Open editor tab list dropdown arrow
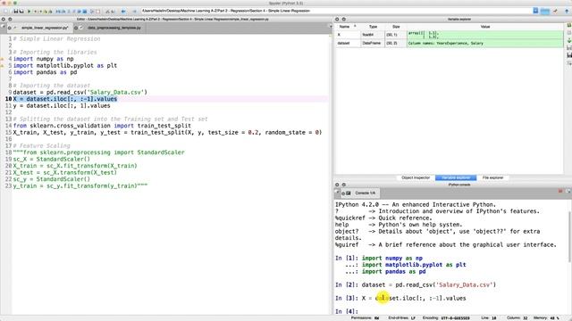 point(331,26)
